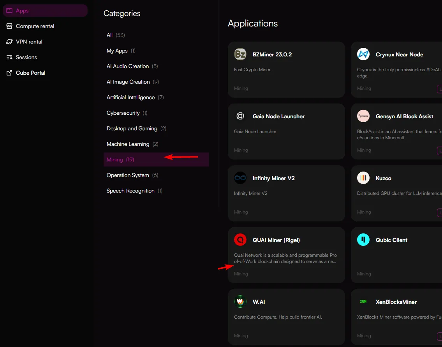
Task: Select the All category
Action: point(116,35)
